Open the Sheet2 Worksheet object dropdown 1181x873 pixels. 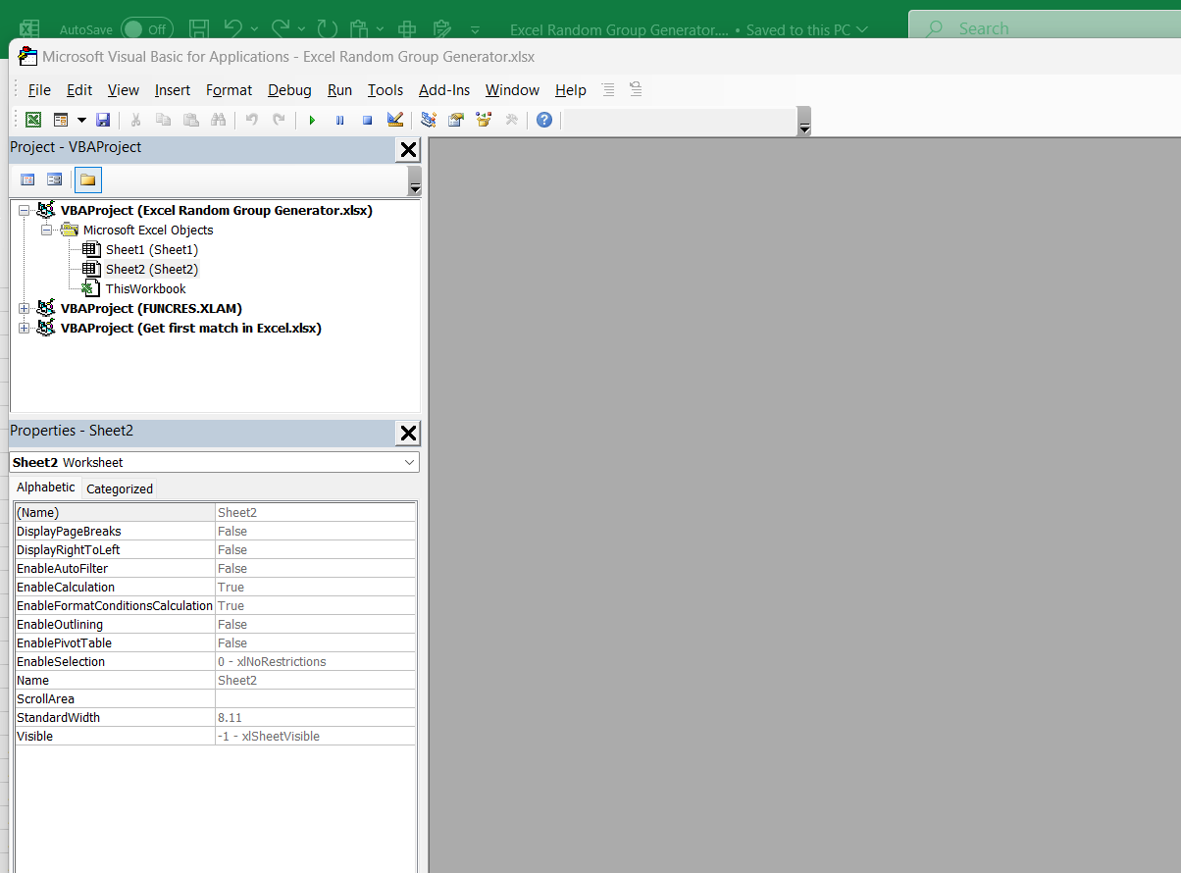click(409, 462)
